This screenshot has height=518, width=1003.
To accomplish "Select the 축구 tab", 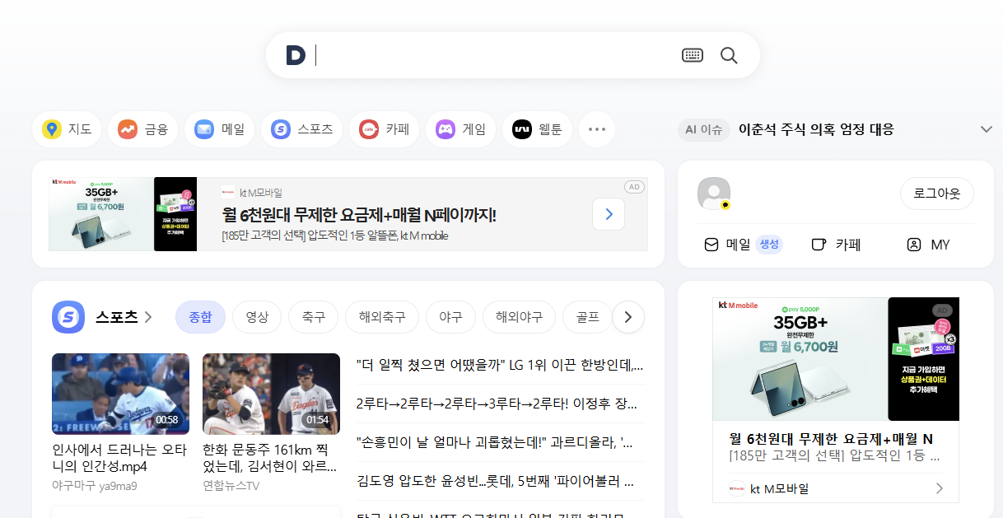I will click(314, 317).
